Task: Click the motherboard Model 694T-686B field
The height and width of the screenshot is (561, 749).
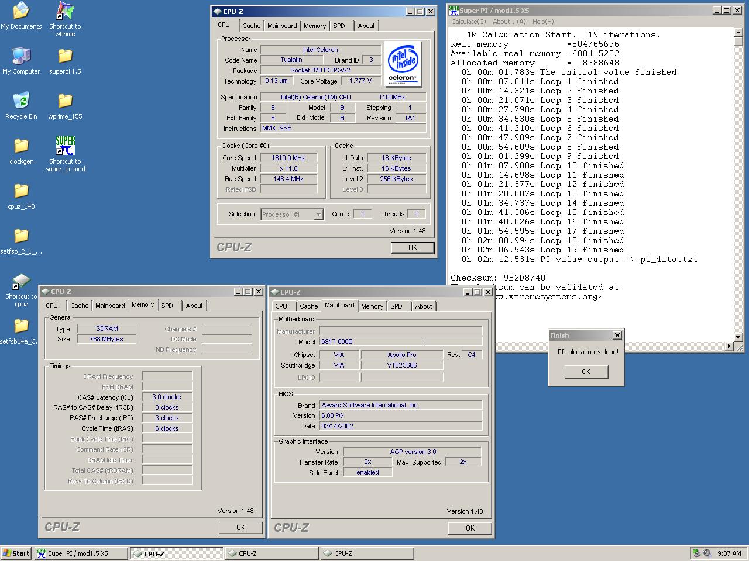Action: pyautogui.click(x=371, y=341)
